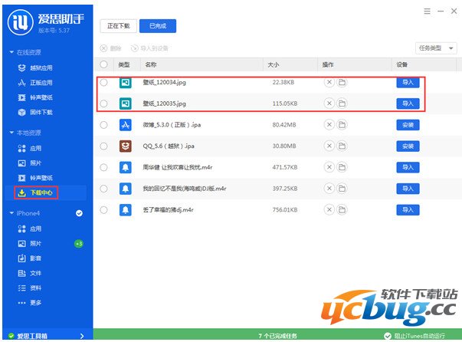Import 壁纸_120035.jpg to device
The height and width of the screenshot is (342, 462).
(408, 104)
